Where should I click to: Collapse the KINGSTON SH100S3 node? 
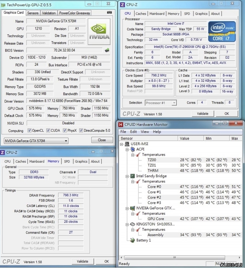click(x=127, y=224)
